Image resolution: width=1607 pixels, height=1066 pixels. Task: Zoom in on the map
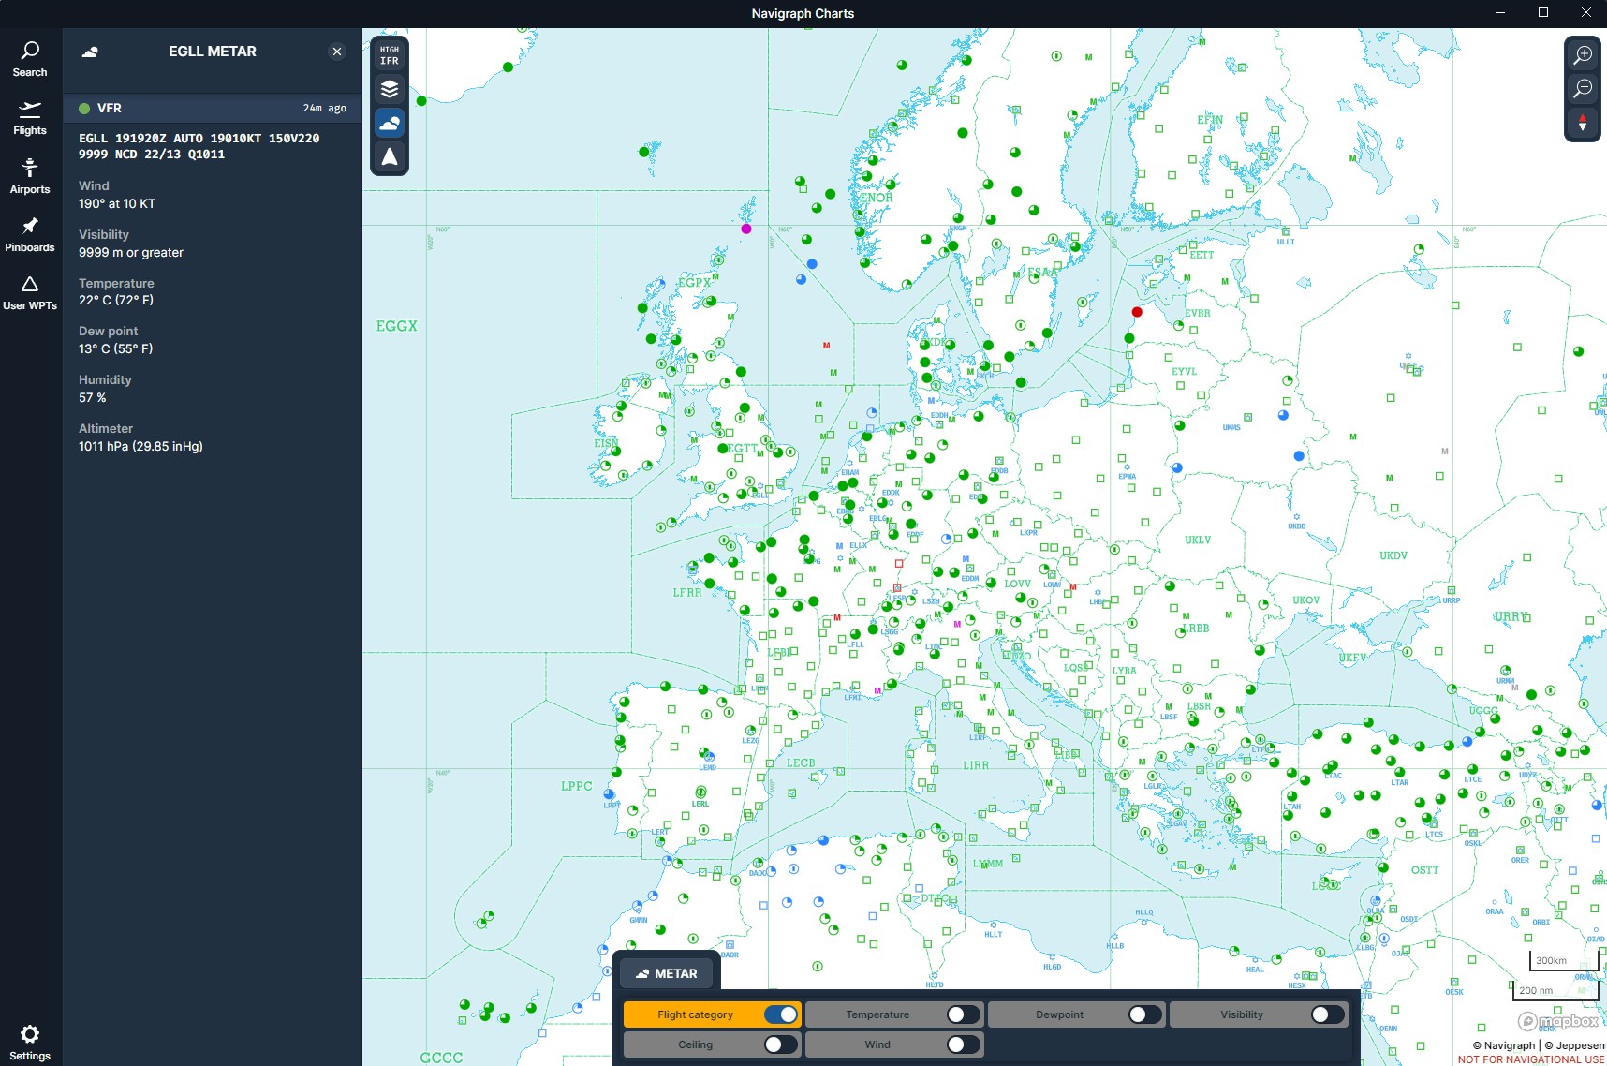[x=1583, y=54]
